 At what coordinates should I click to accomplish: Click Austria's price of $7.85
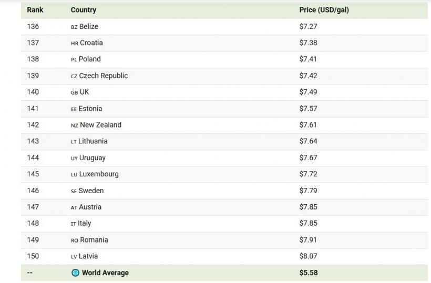tap(309, 207)
